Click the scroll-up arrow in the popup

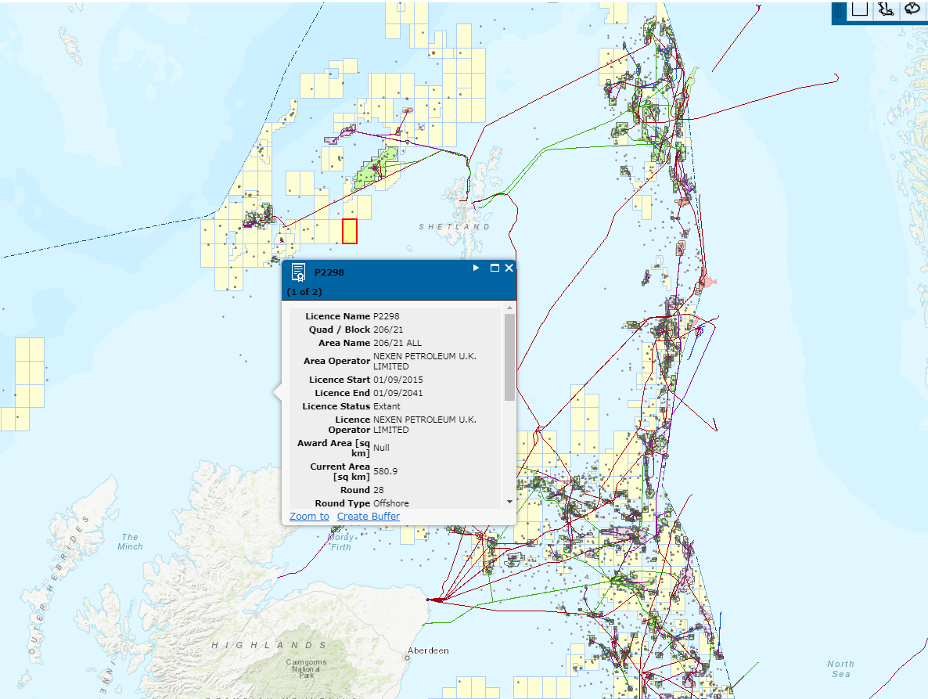click(509, 307)
